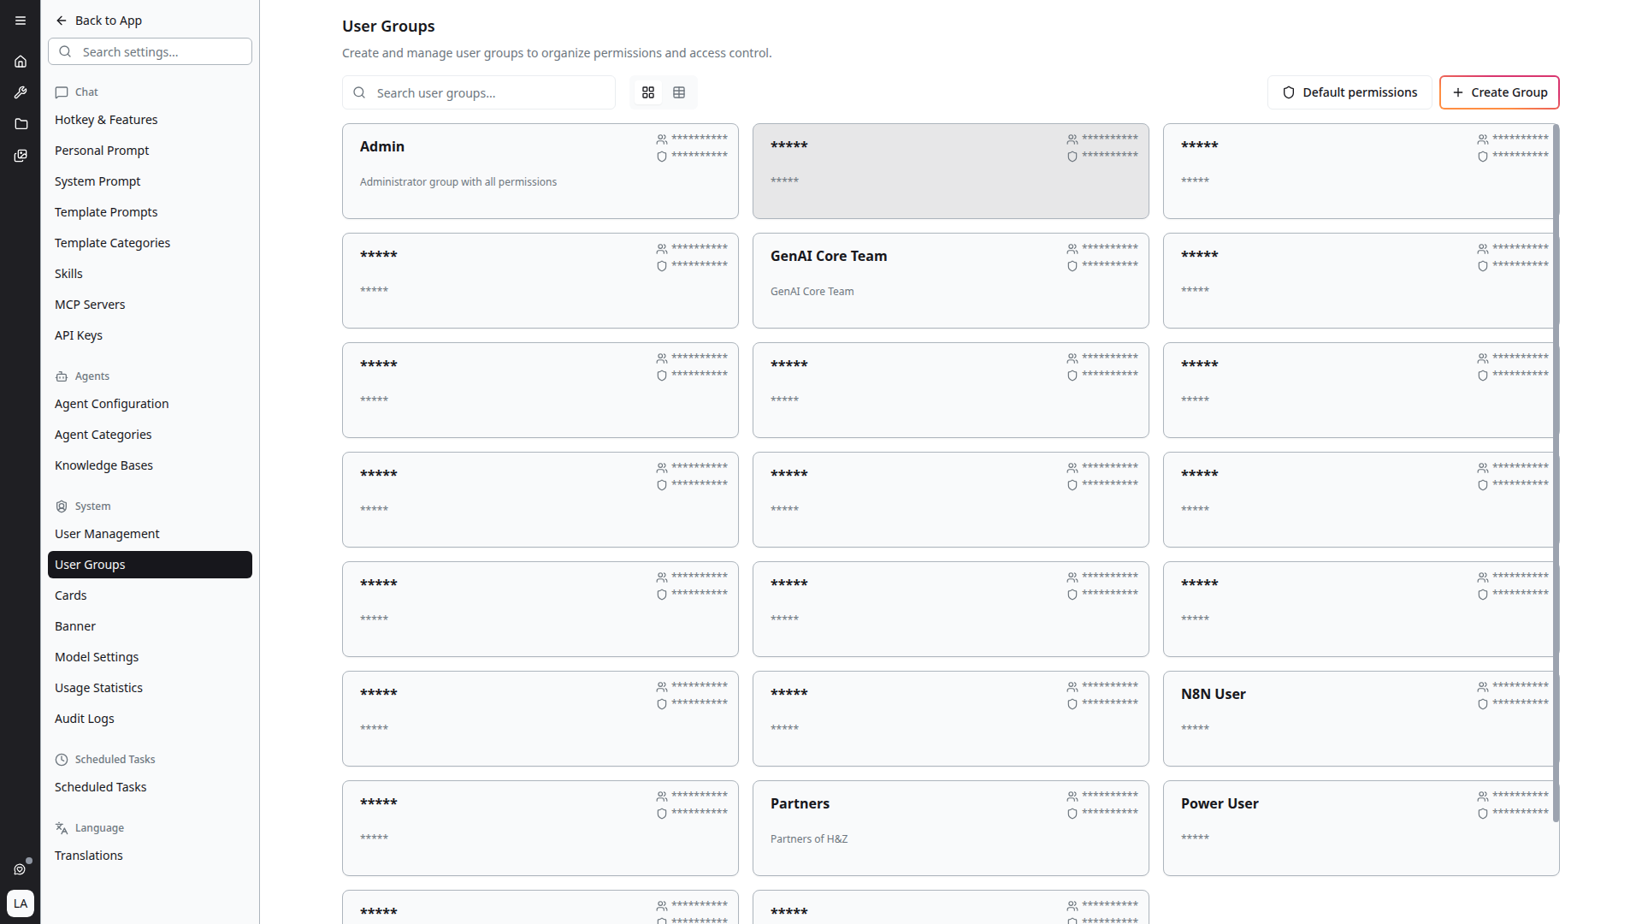Click the search icon in user groups search

click(359, 92)
